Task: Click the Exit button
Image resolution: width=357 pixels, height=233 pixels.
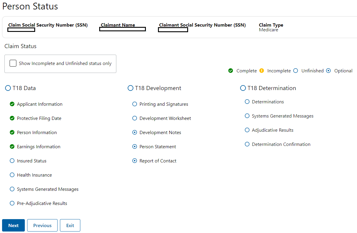Action: [x=70, y=225]
